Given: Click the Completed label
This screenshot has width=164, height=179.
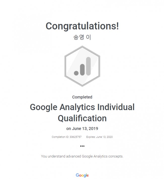Looking at the screenshot, I should coord(82,97).
